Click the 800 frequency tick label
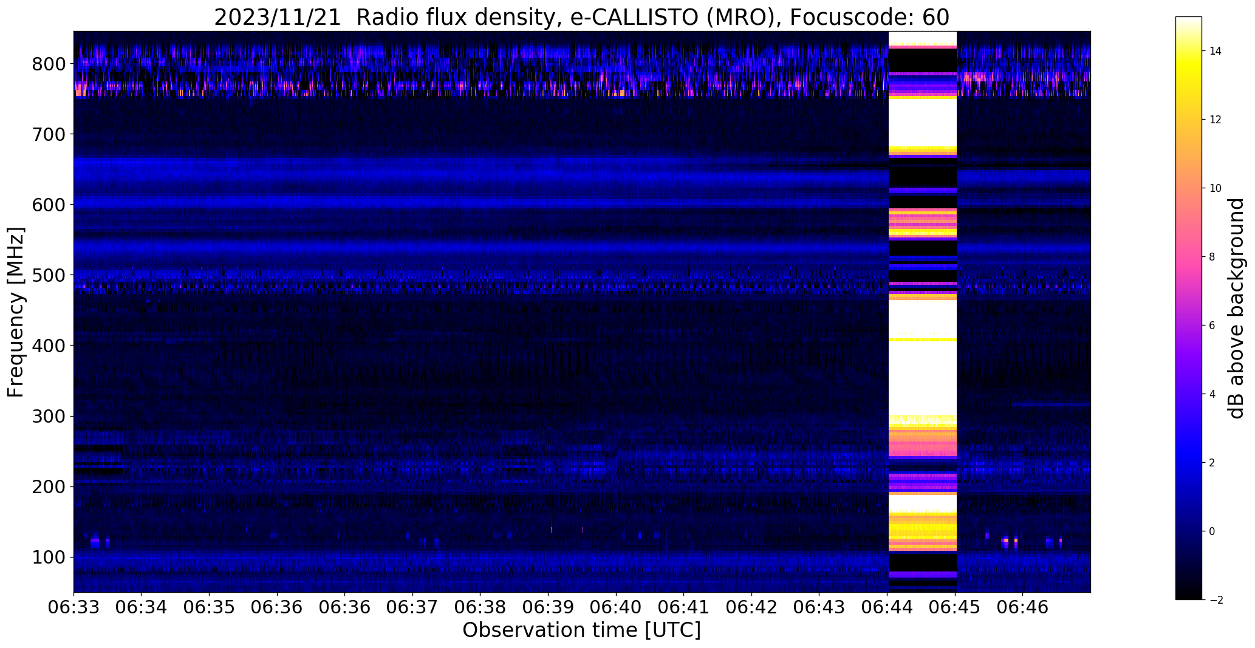Viewport: 1255px width, 648px height. coord(49,64)
